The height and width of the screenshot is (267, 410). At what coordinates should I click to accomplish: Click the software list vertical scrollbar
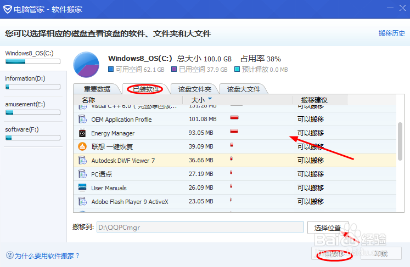[x=400, y=141]
